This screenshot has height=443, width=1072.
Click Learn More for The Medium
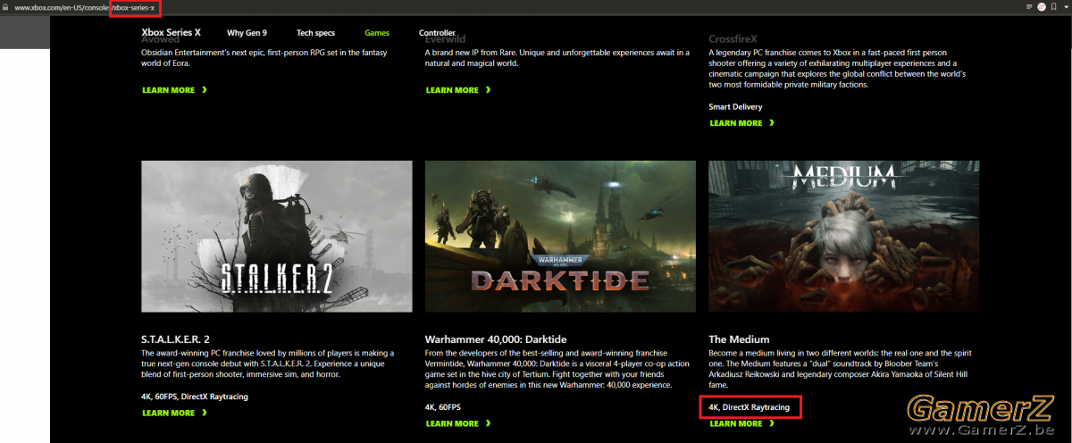point(741,423)
